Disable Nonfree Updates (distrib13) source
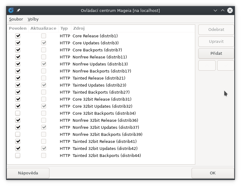The height and width of the screenshot is (186, 241). [18, 64]
